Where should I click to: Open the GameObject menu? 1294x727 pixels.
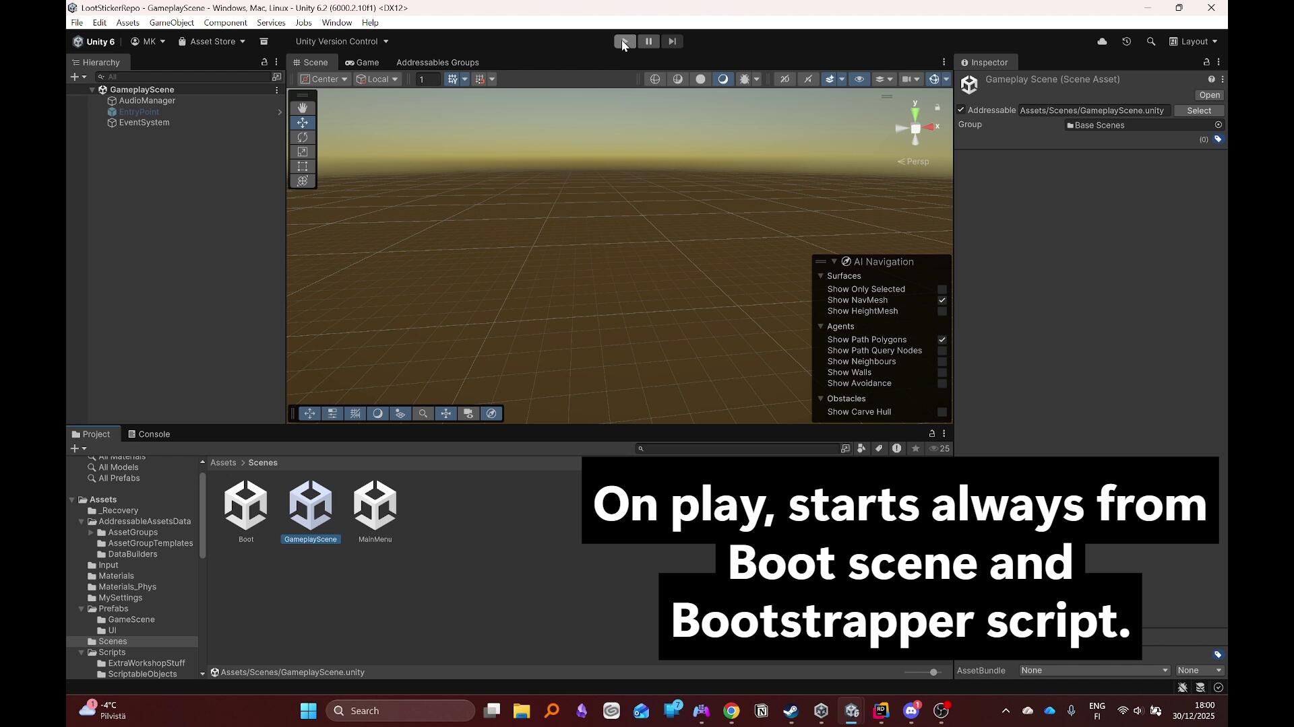point(171,23)
